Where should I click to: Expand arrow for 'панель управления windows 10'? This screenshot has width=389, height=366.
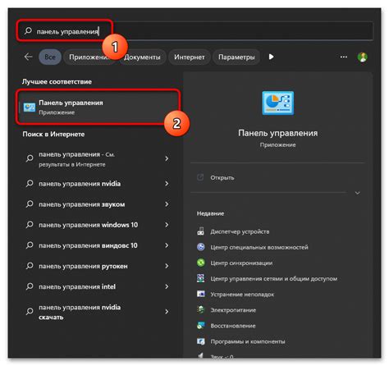167,225
